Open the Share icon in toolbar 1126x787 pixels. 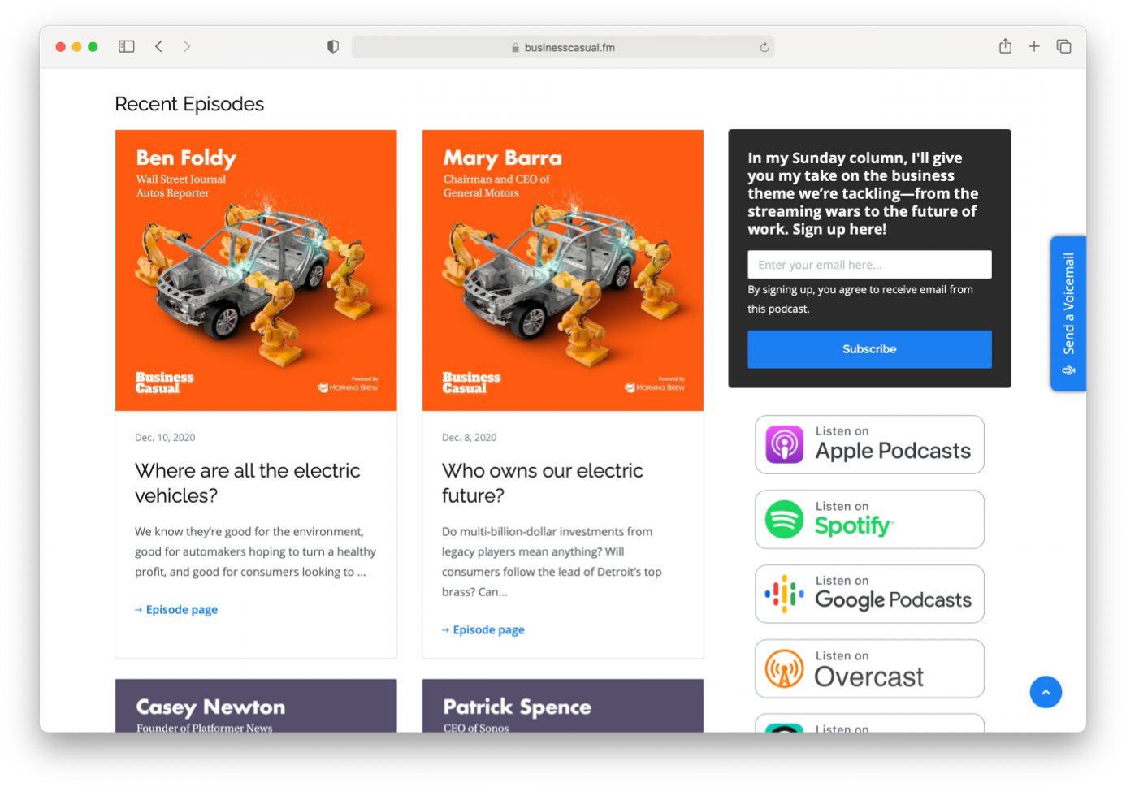(x=1005, y=46)
